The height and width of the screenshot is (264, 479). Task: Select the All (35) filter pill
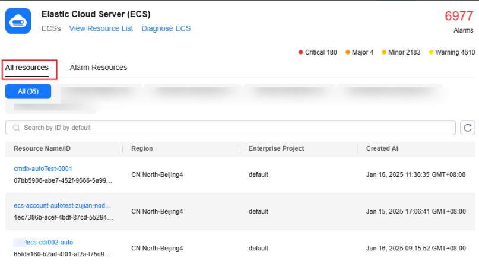pyautogui.click(x=28, y=91)
